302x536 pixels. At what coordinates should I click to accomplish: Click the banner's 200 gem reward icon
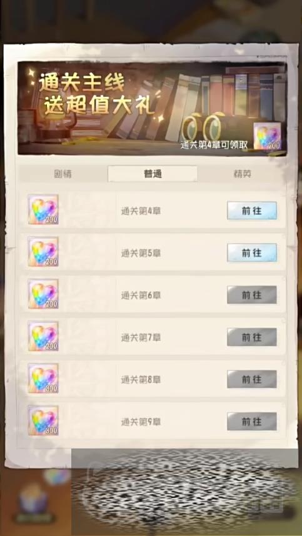pos(267,136)
